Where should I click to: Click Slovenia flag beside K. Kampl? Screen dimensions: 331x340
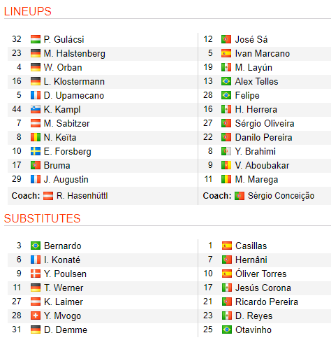click(36, 109)
